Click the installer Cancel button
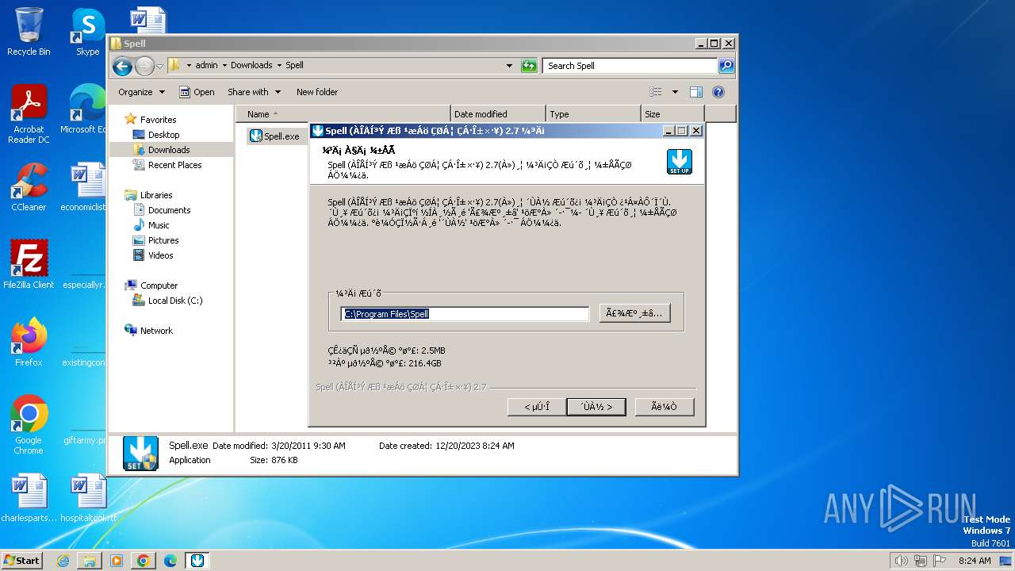This screenshot has width=1015, height=571. (665, 407)
